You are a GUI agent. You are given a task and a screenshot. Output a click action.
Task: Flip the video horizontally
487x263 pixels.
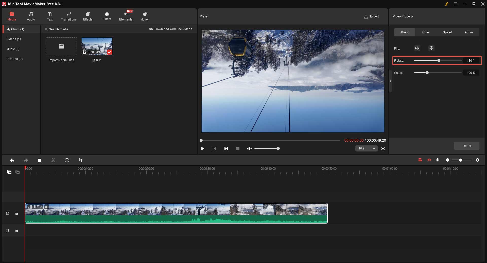(x=417, y=48)
